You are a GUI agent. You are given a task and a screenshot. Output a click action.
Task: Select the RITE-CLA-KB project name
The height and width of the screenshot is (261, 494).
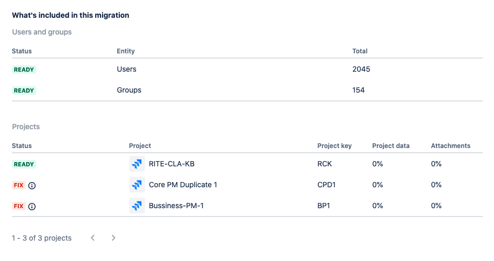coord(172,164)
